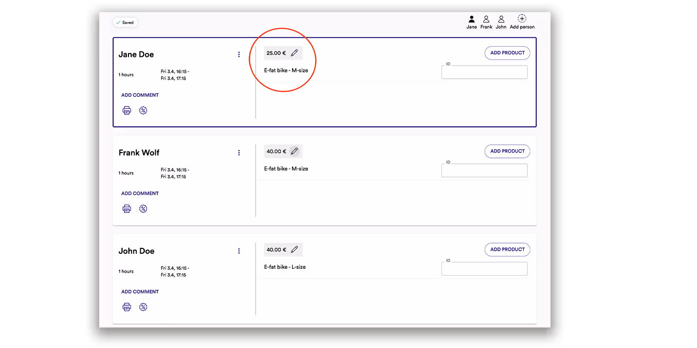Screen dimensions: 697x348
Task: Edit Jane Doe's 25.00 € price with pencil
Action: click(294, 53)
